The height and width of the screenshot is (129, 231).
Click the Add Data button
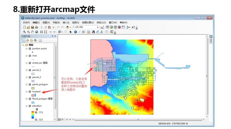coord(67,27)
